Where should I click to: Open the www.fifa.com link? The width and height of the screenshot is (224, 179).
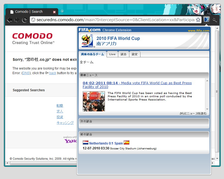pyautogui.click(x=199, y=30)
